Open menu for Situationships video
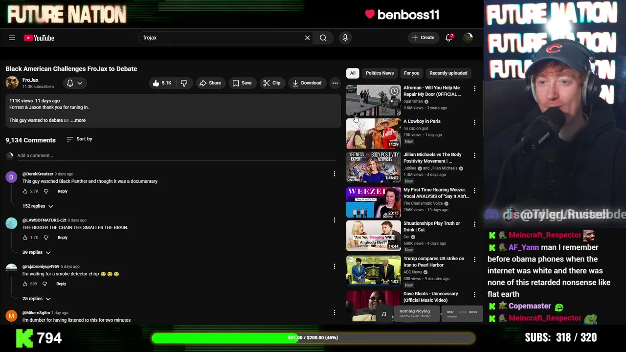626x352 pixels. (474, 224)
